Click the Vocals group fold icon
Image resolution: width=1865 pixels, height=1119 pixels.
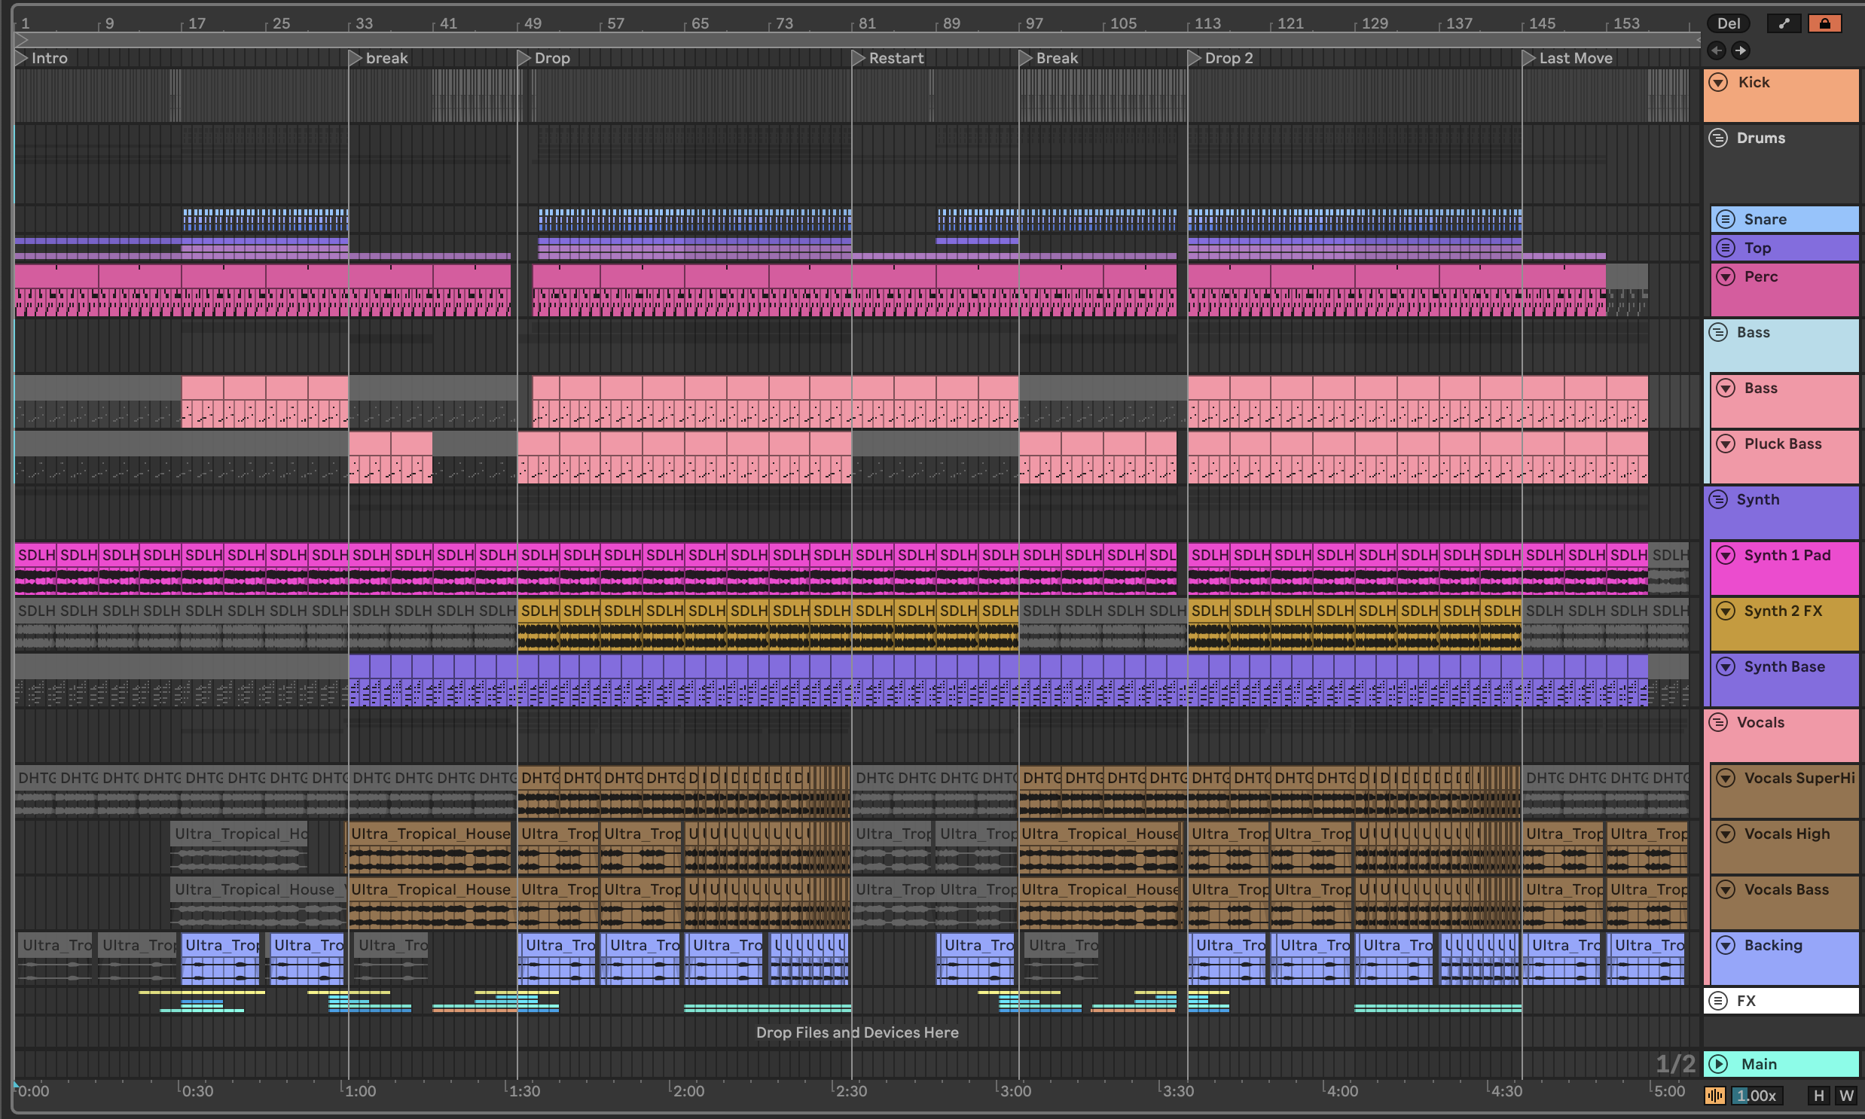click(1718, 722)
